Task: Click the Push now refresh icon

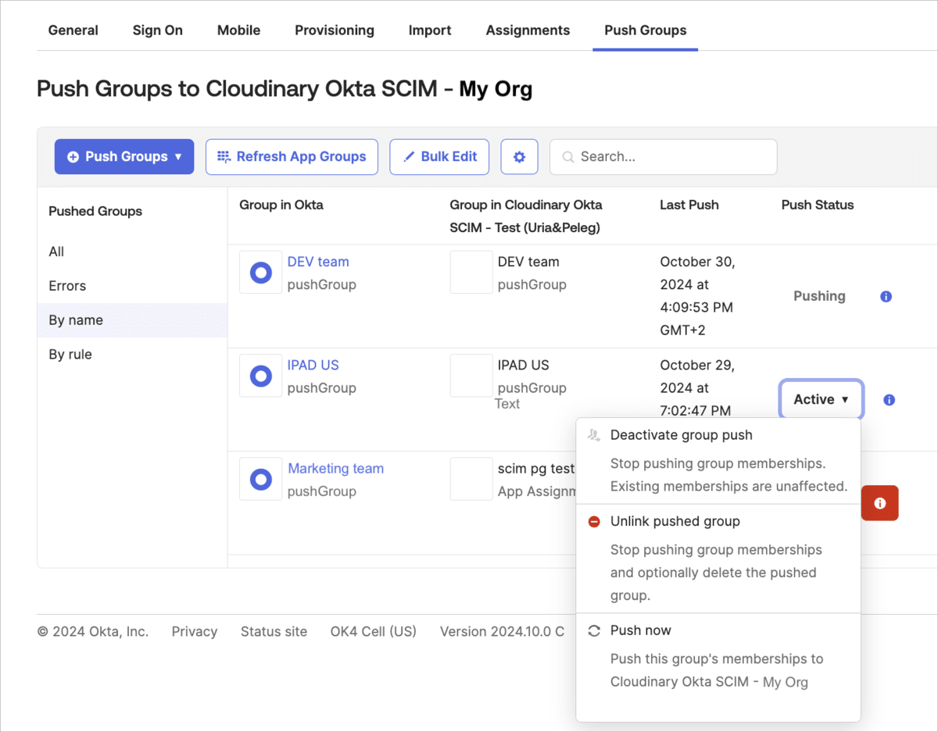Action: pyautogui.click(x=594, y=630)
